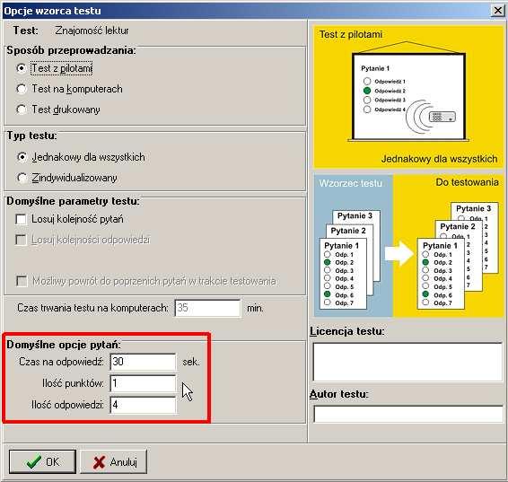Click the white arrow between test panels
This screenshot has width=508, height=482.
pyautogui.click(x=399, y=254)
